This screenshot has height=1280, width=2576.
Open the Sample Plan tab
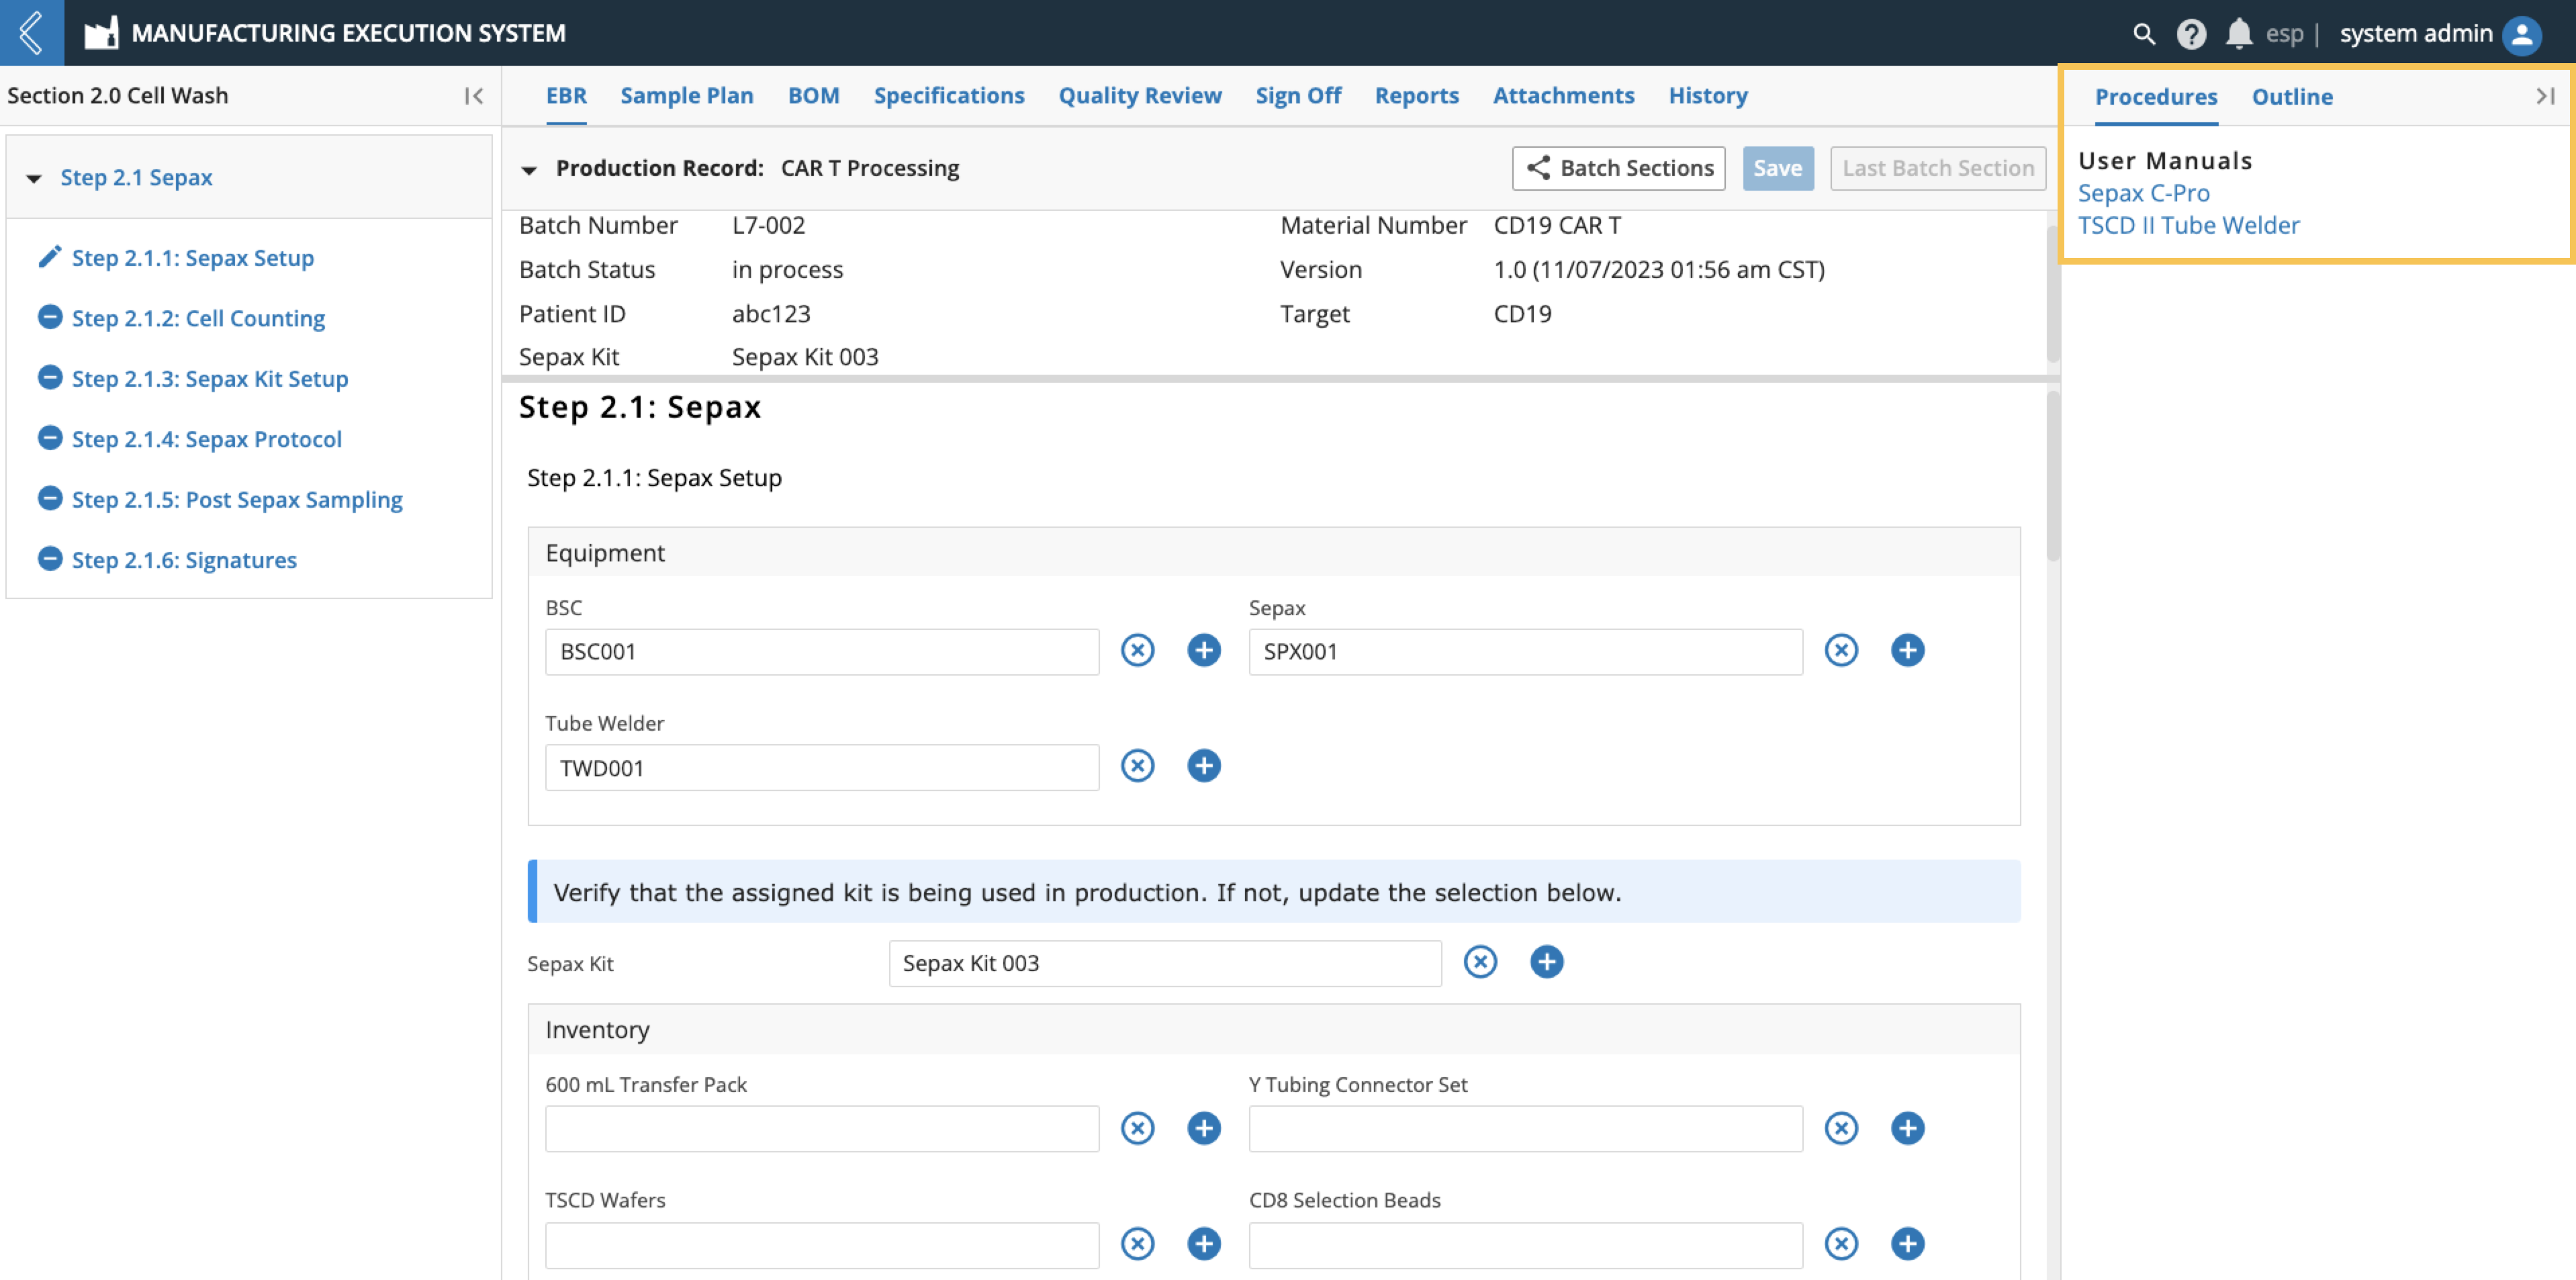[x=686, y=96]
